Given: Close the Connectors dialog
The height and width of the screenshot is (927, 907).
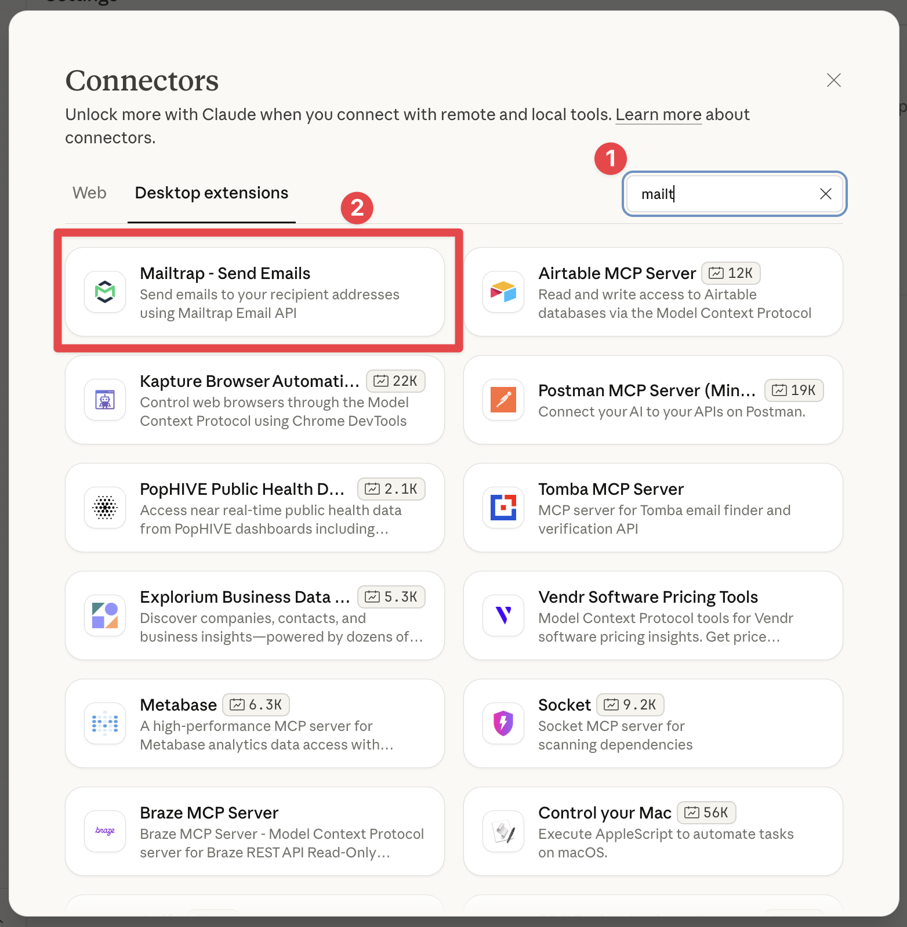Looking at the screenshot, I should tap(834, 80).
